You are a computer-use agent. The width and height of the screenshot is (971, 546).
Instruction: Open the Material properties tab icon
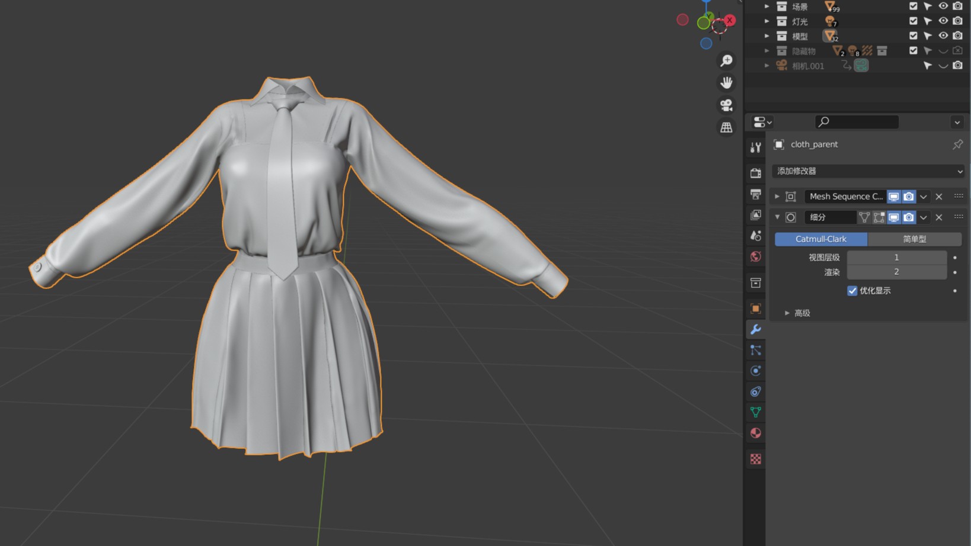click(x=756, y=433)
